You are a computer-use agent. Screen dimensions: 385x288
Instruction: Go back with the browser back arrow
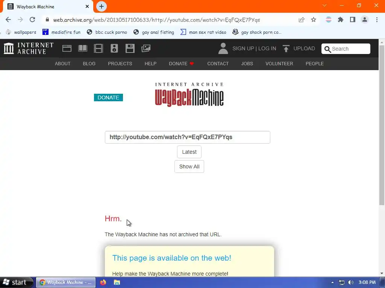point(8,20)
